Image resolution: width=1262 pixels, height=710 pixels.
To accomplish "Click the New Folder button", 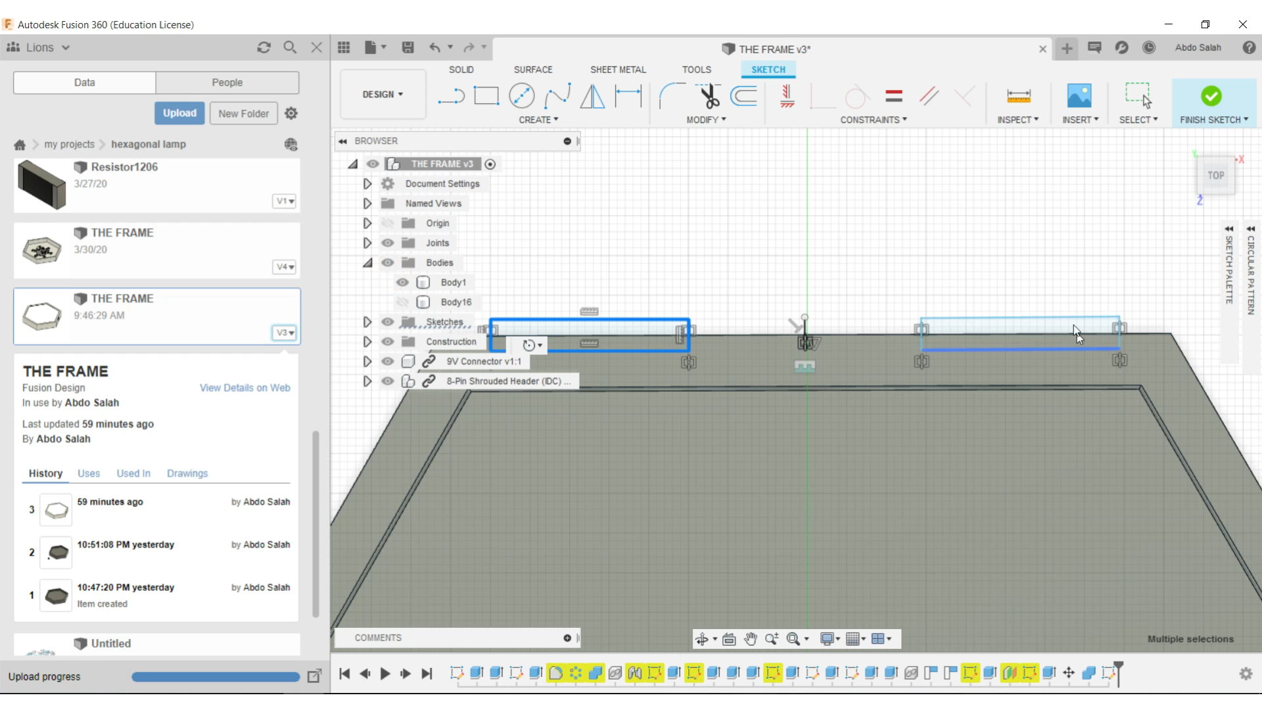I will [x=243, y=113].
